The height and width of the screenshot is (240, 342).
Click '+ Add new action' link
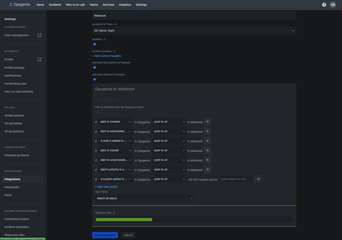pyautogui.click(x=106, y=187)
